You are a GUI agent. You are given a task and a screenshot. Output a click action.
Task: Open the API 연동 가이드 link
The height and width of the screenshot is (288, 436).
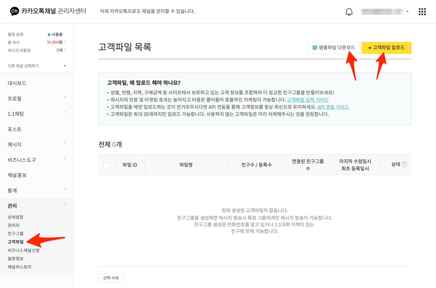point(333,107)
